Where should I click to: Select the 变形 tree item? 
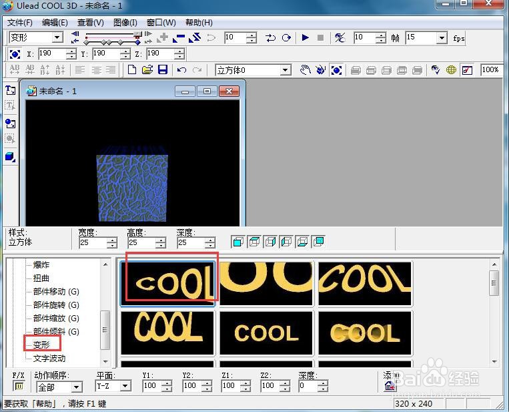[x=41, y=345]
